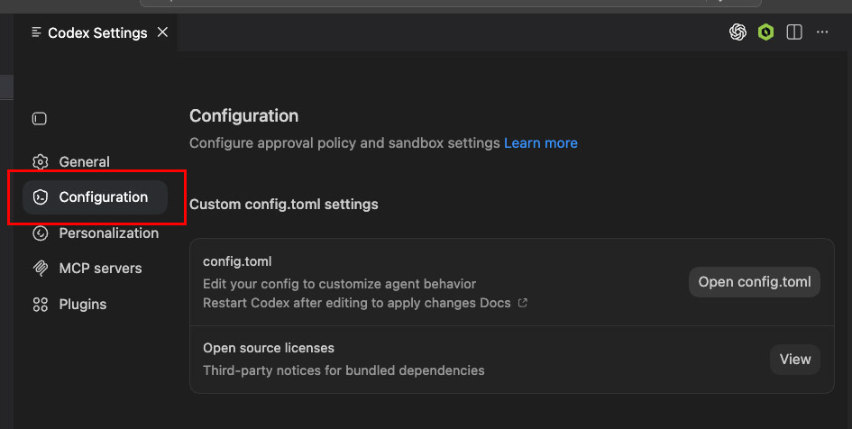
Task: Switch to the Plugins section
Action: 83,304
